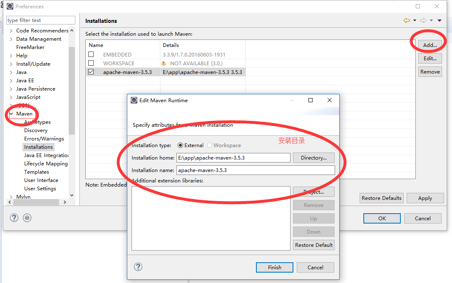Tick the WORKSPACE installation checkbox

[x=91, y=63]
